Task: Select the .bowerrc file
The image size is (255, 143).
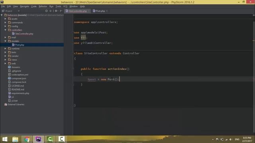Action: 16,67
